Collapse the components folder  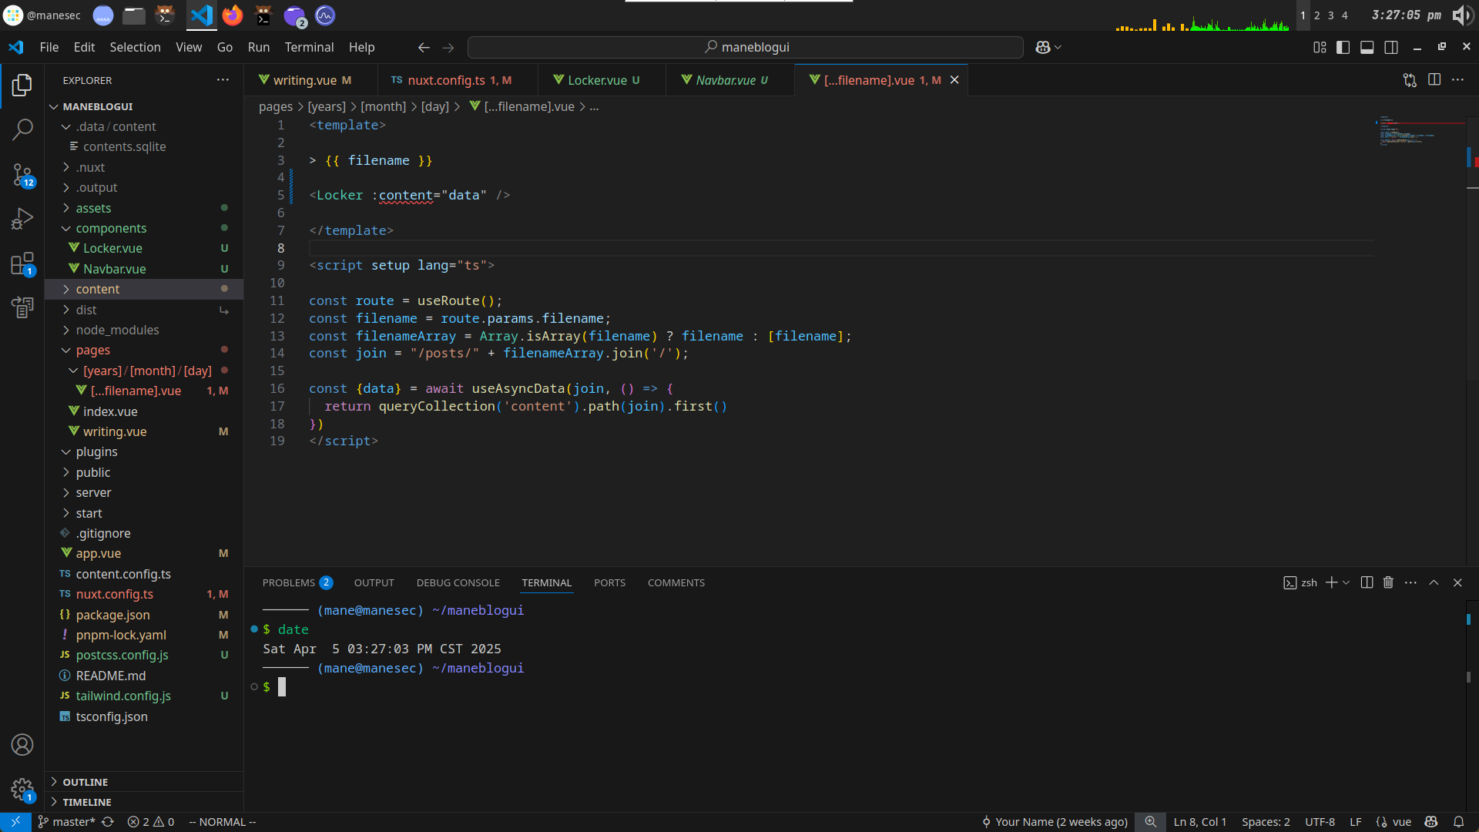(x=111, y=228)
